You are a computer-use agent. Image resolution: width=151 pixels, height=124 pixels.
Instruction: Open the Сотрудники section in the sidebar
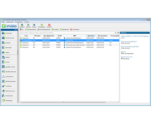9,33
